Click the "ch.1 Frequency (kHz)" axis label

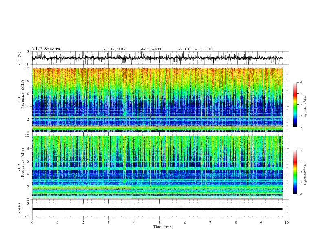(x=21, y=95)
